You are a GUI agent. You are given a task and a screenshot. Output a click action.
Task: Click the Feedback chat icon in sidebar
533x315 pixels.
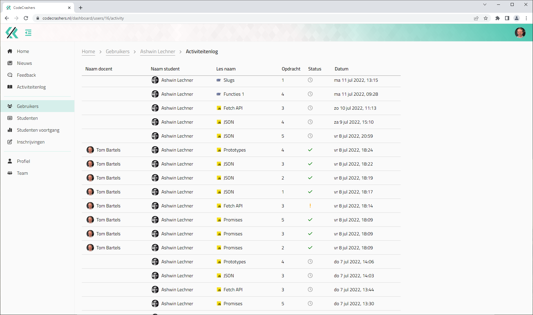[10, 75]
